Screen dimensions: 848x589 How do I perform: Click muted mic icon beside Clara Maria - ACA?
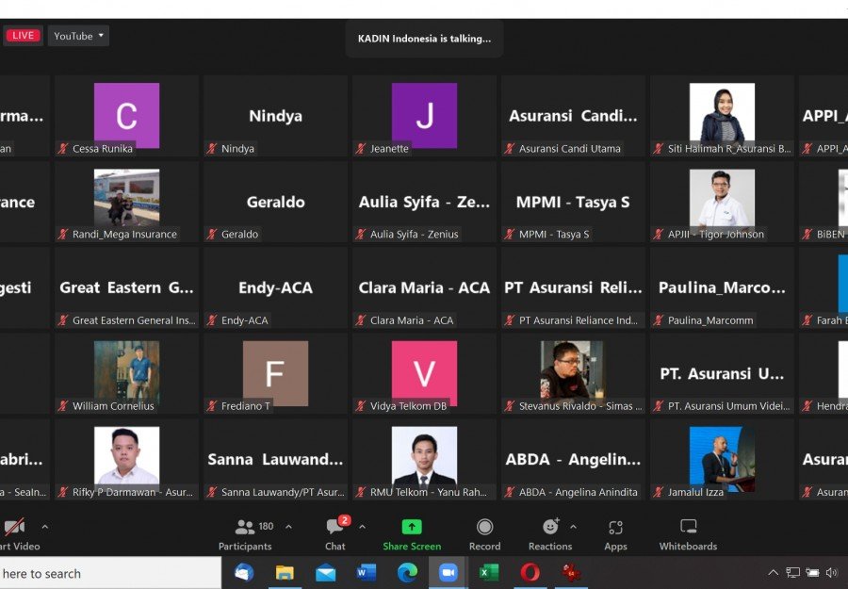tap(361, 320)
